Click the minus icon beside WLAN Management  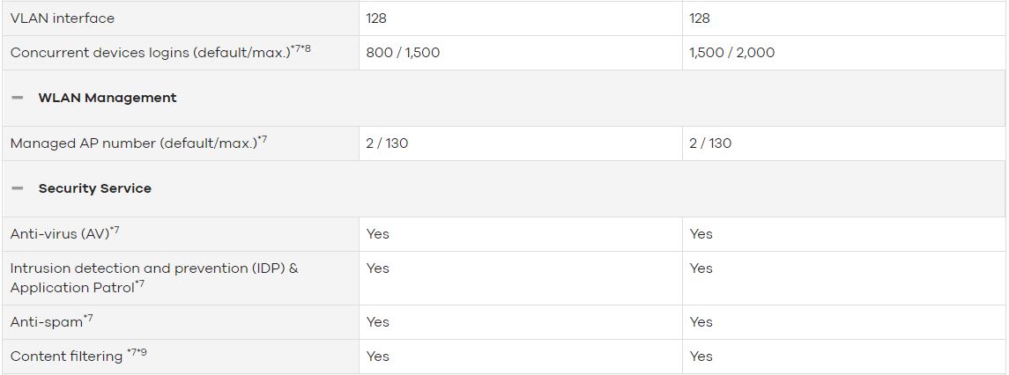(x=18, y=98)
